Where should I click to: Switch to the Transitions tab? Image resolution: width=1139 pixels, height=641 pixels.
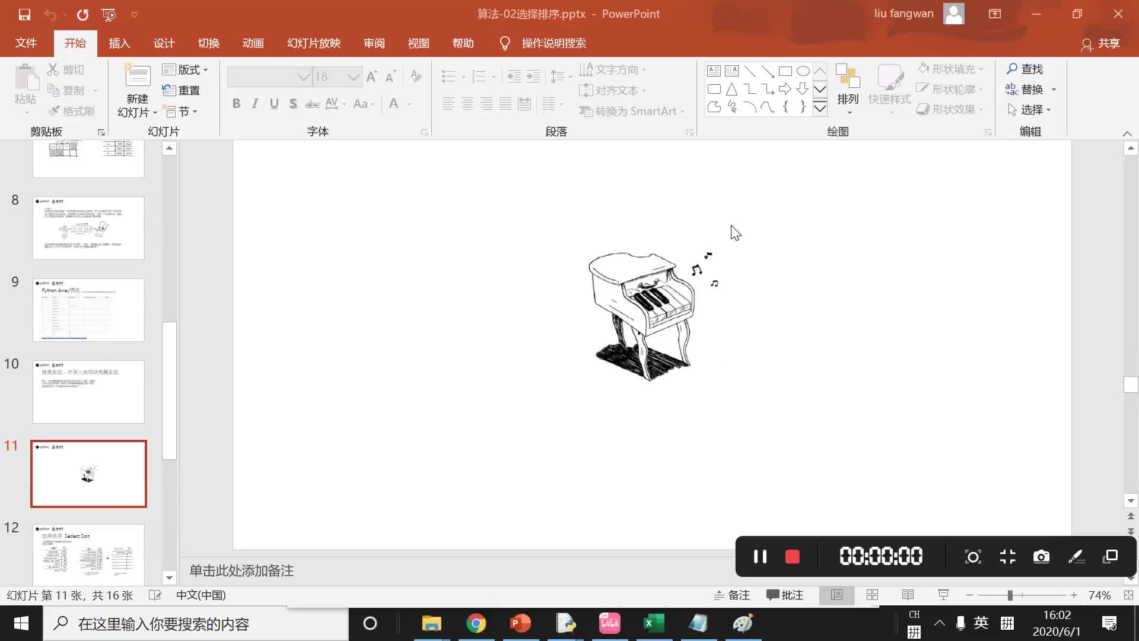click(208, 43)
